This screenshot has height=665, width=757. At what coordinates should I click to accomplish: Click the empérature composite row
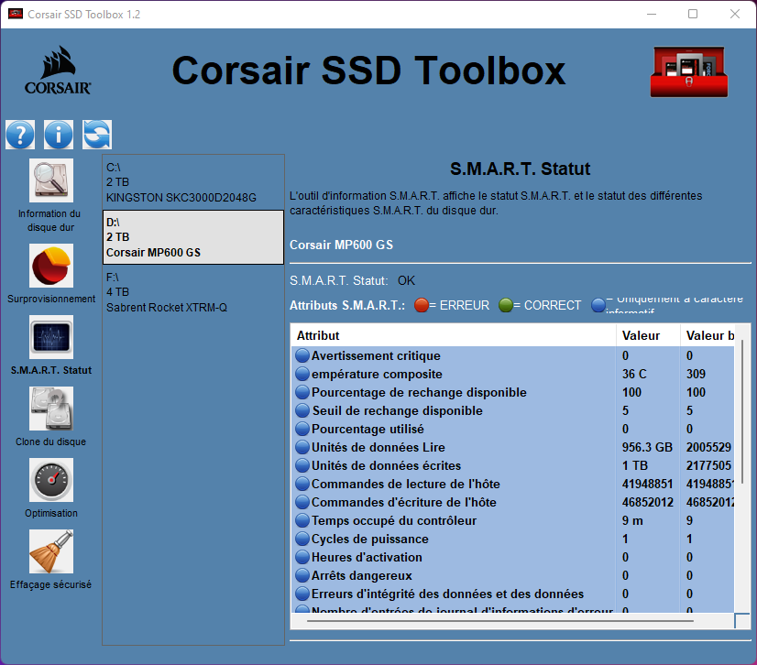[x=512, y=374]
